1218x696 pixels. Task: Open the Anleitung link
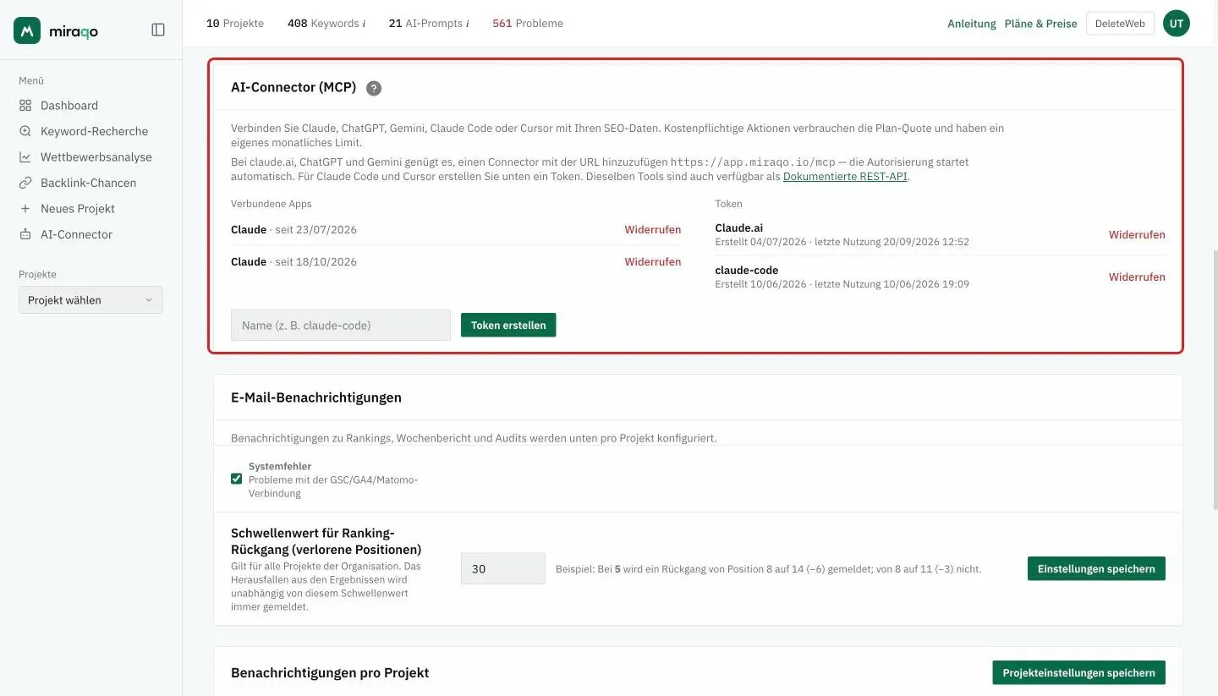coord(971,24)
